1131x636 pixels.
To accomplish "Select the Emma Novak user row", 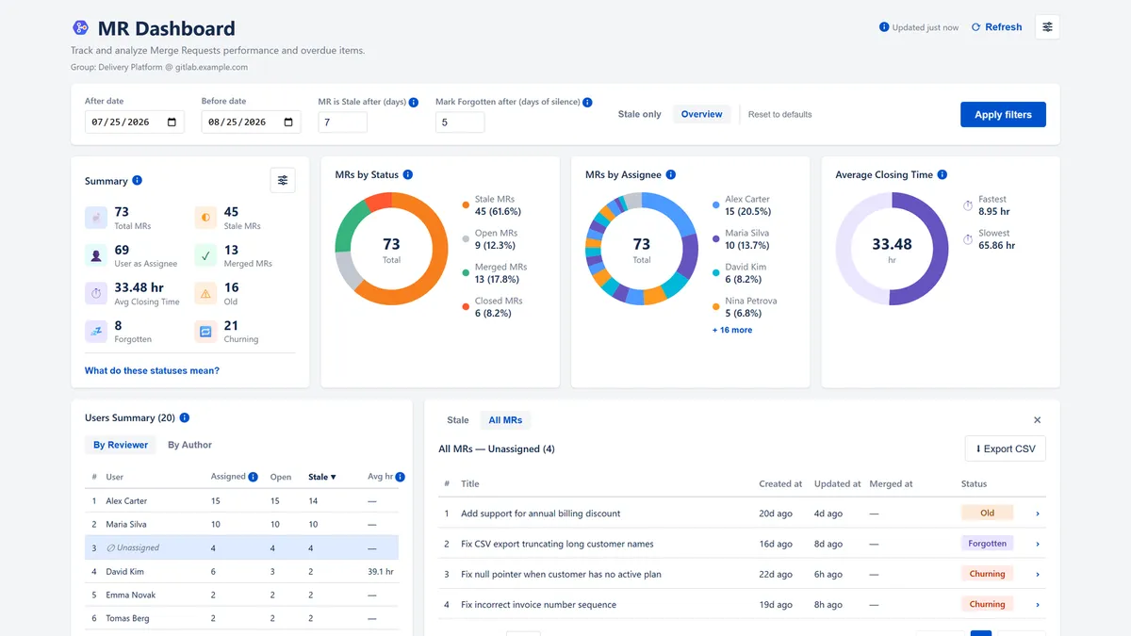I will pos(241,595).
